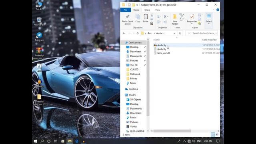The image size is (256, 144).
Task: Expand the Delete options dropdown arrow
Action: coord(168,16)
